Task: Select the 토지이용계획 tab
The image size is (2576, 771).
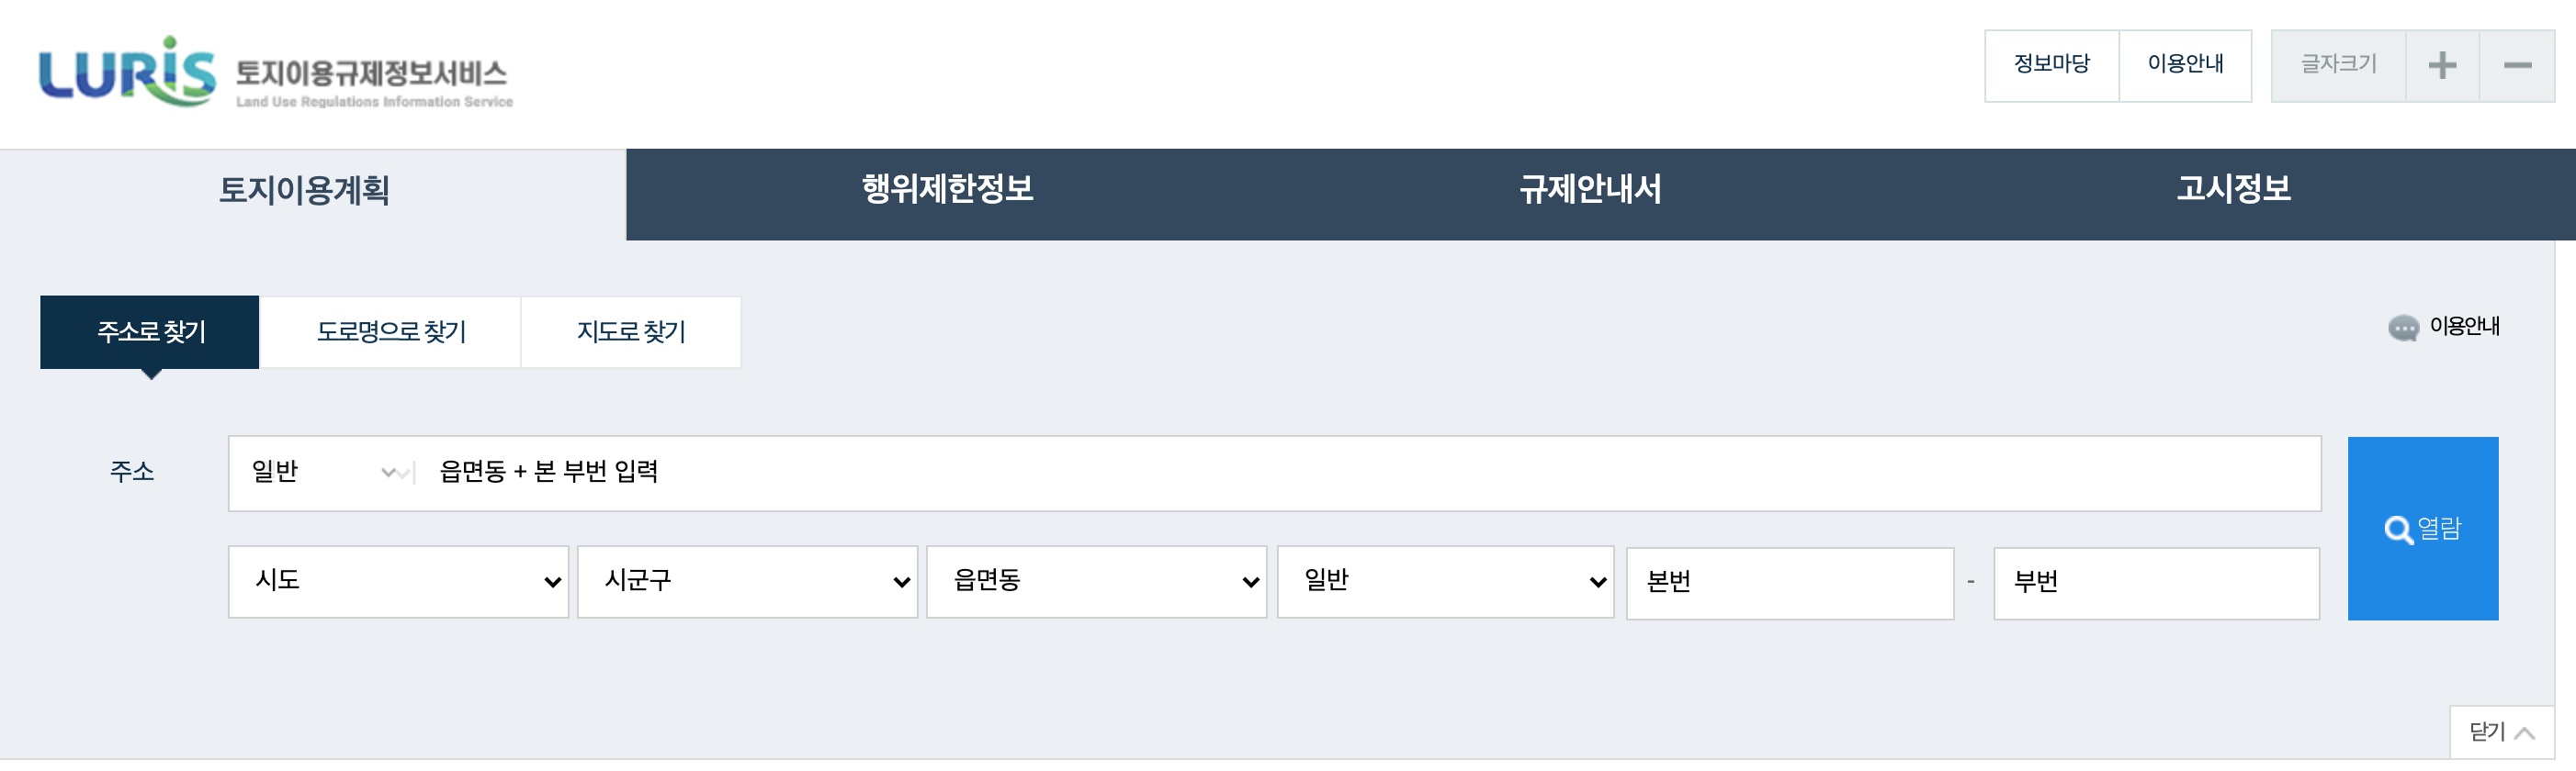Action: point(304,190)
